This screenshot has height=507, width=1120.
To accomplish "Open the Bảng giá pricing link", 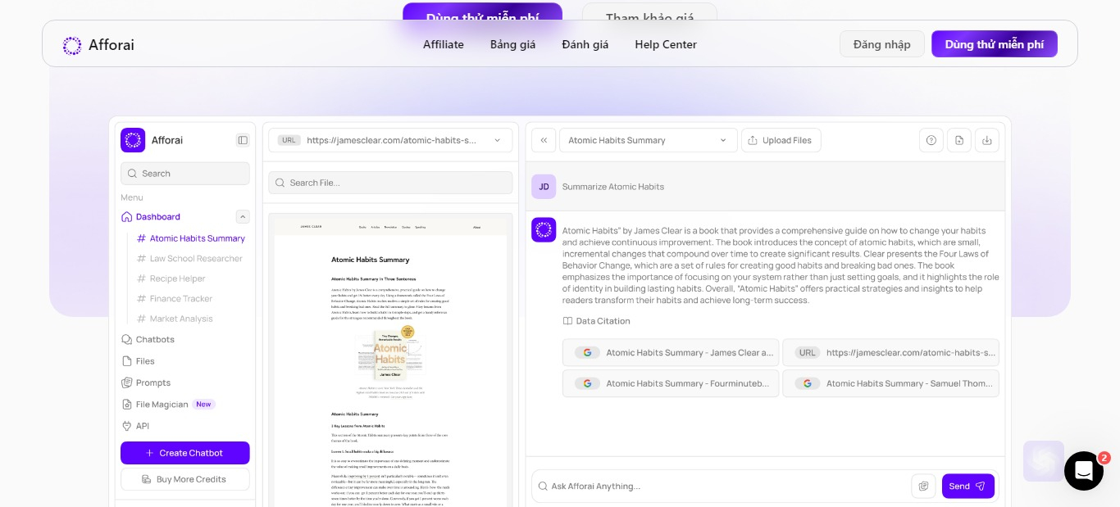I will 513,44.
